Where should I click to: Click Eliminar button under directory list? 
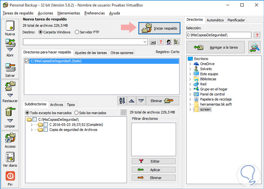162,101
